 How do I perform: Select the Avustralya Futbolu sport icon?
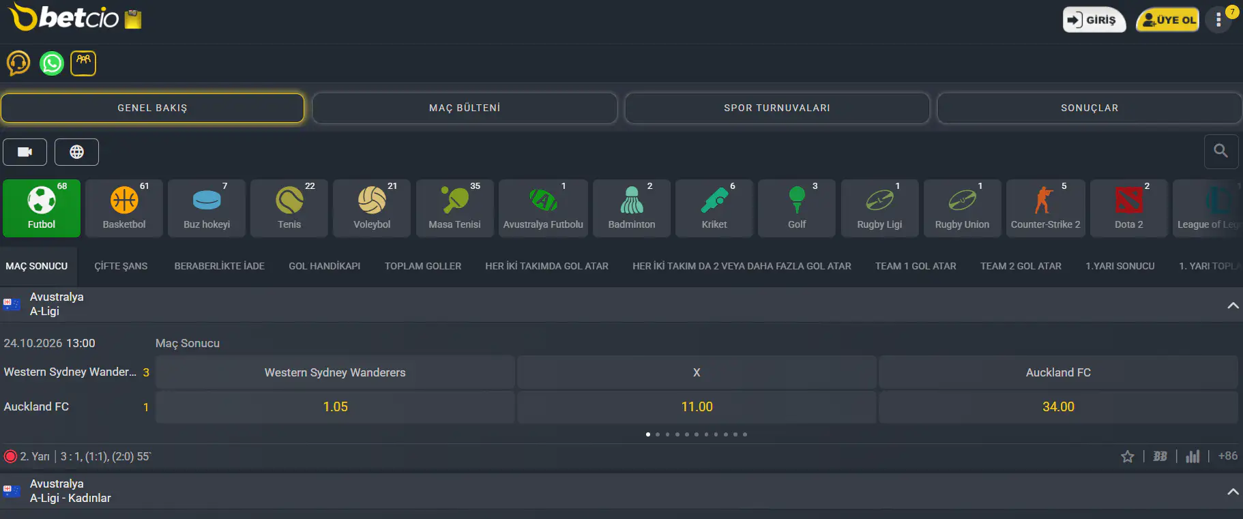(543, 208)
